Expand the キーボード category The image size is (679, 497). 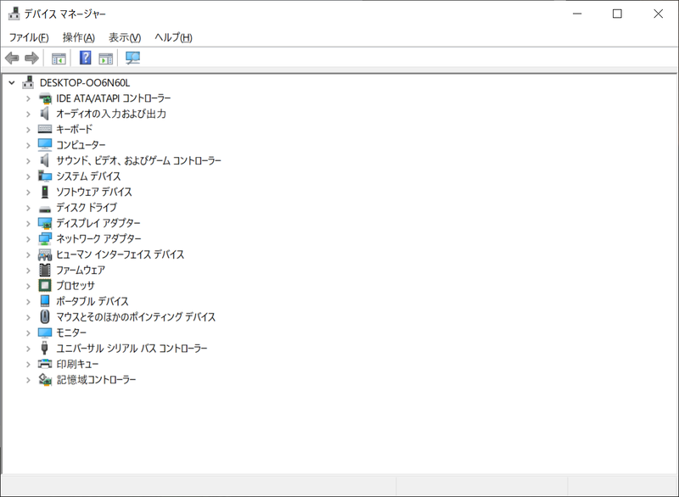[28, 129]
